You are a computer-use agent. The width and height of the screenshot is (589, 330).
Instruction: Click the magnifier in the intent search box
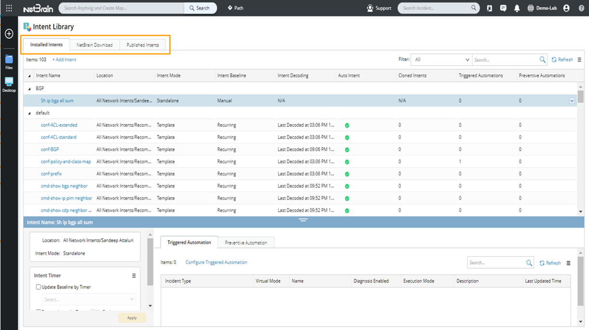point(543,60)
